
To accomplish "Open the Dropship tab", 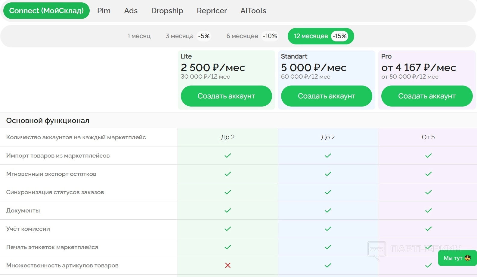I will (167, 11).
